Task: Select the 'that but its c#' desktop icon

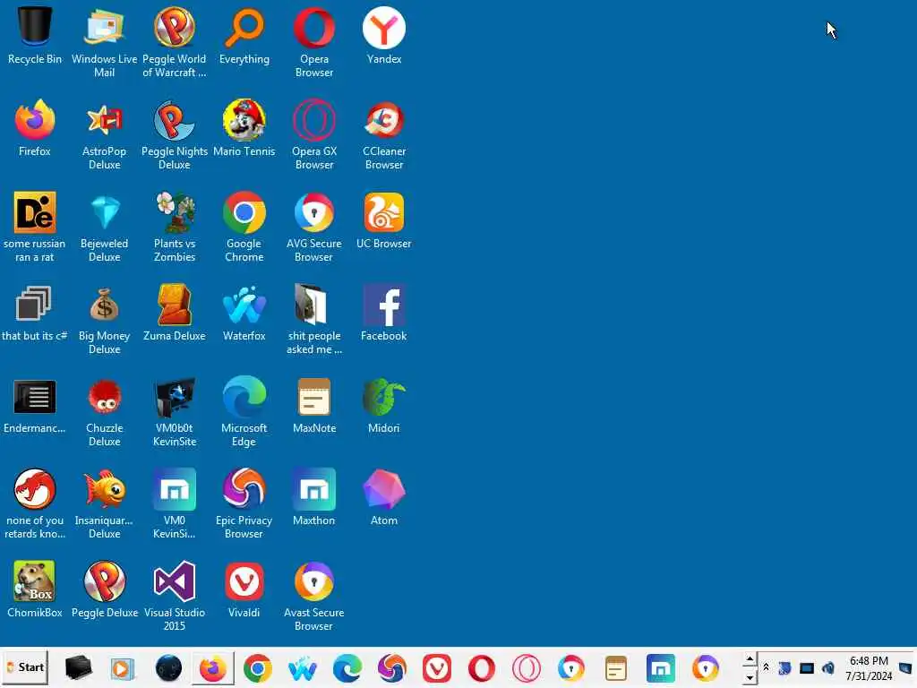Action: tap(35, 313)
